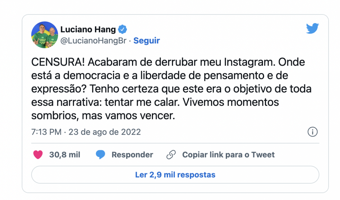Click the 23 de ago de 2022 date
This screenshot has height=200, width=340.
pyautogui.click(x=105, y=132)
